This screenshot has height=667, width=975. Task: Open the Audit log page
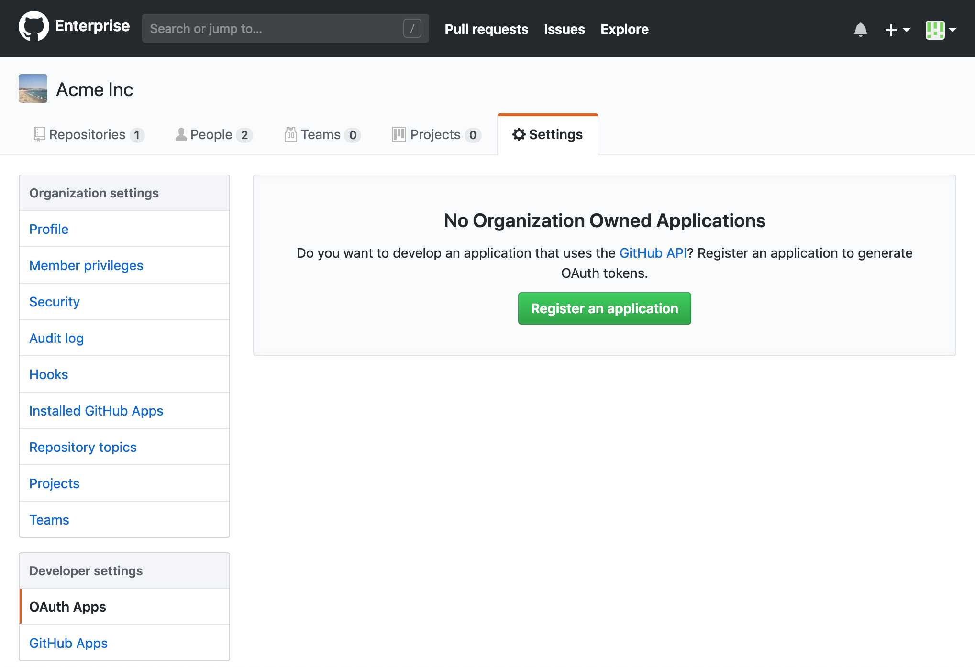tap(56, 338)
